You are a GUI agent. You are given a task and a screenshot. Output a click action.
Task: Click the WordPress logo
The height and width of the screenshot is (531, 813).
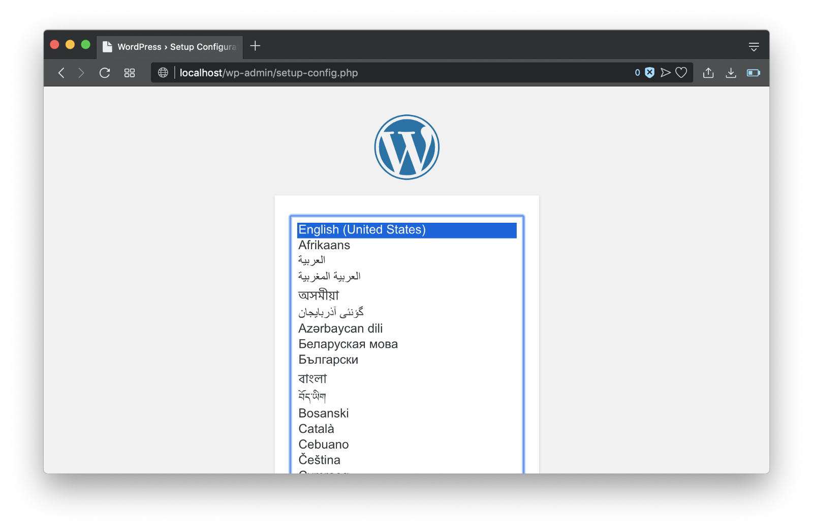(x=407, y=147)
